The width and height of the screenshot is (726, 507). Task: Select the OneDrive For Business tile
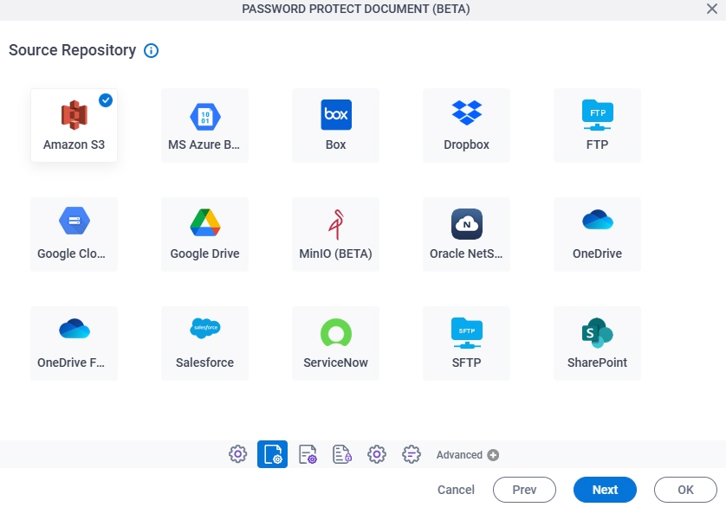(75, 343)
